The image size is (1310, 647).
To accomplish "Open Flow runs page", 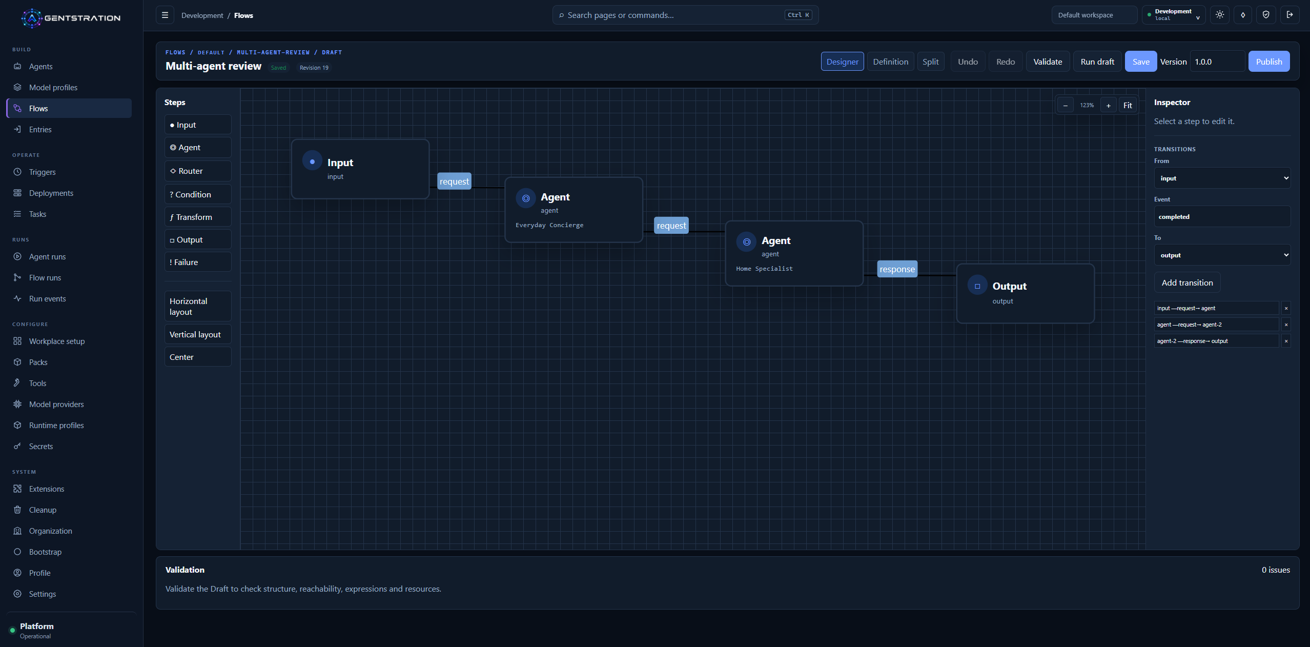I will (69, 277).
